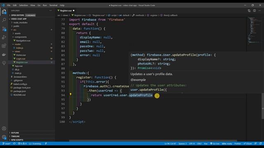This screenshot has width=264, height=148.
Task: Open the Run and Debug view
Action: coord(4,37)
